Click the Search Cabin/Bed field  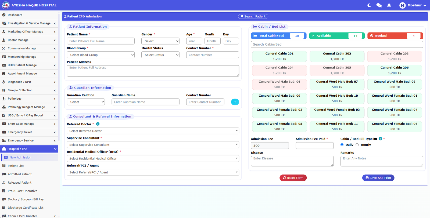point(337,44)
